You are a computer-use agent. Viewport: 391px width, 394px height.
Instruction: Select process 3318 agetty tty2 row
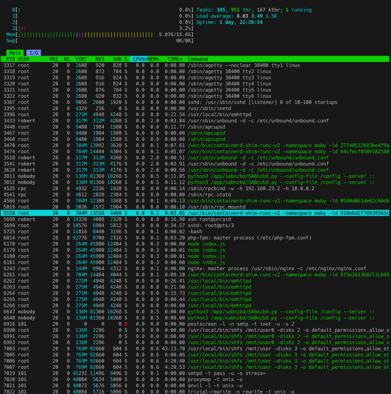coord(195,71)
